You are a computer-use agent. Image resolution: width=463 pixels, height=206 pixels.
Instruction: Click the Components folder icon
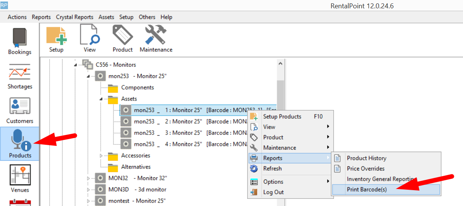point(113,88)
